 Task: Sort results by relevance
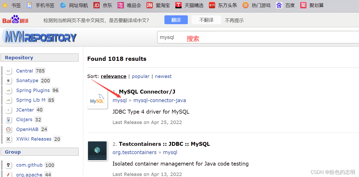[113, 76]
